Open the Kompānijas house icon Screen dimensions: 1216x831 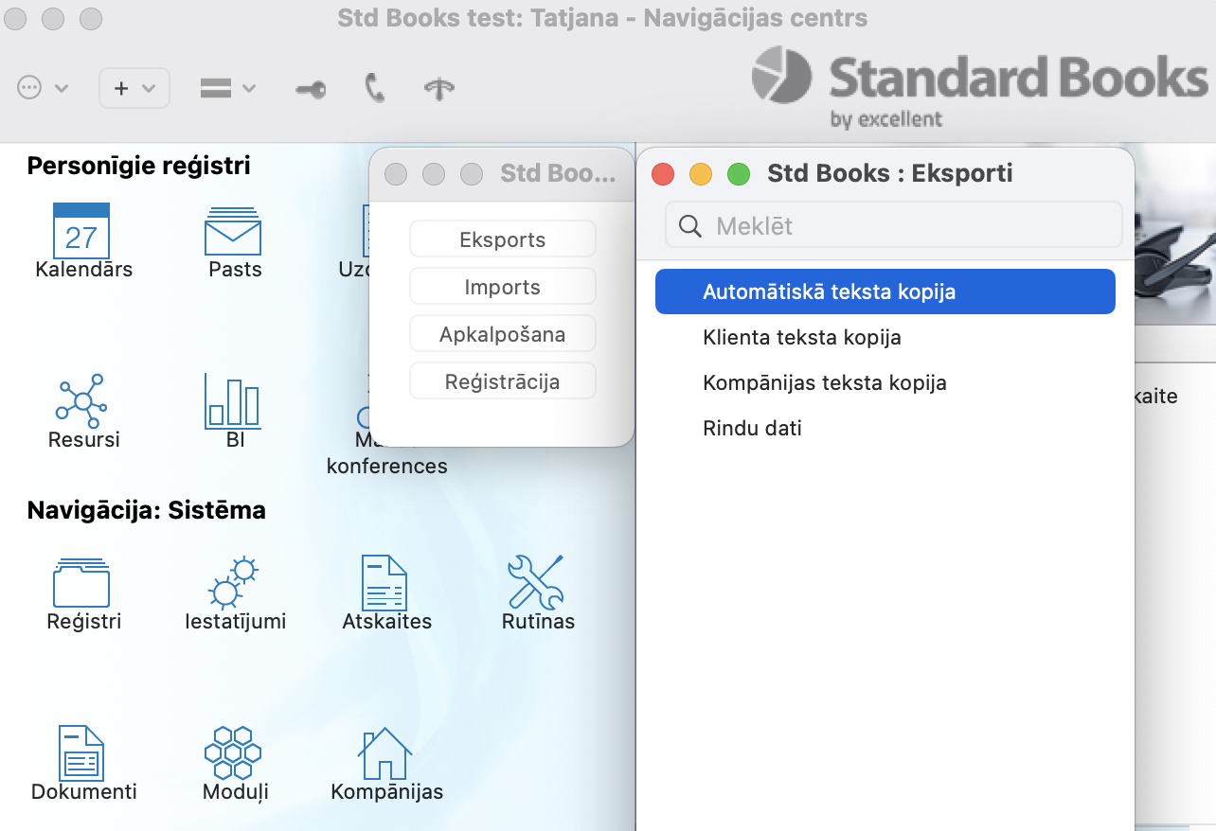[385, 753]
